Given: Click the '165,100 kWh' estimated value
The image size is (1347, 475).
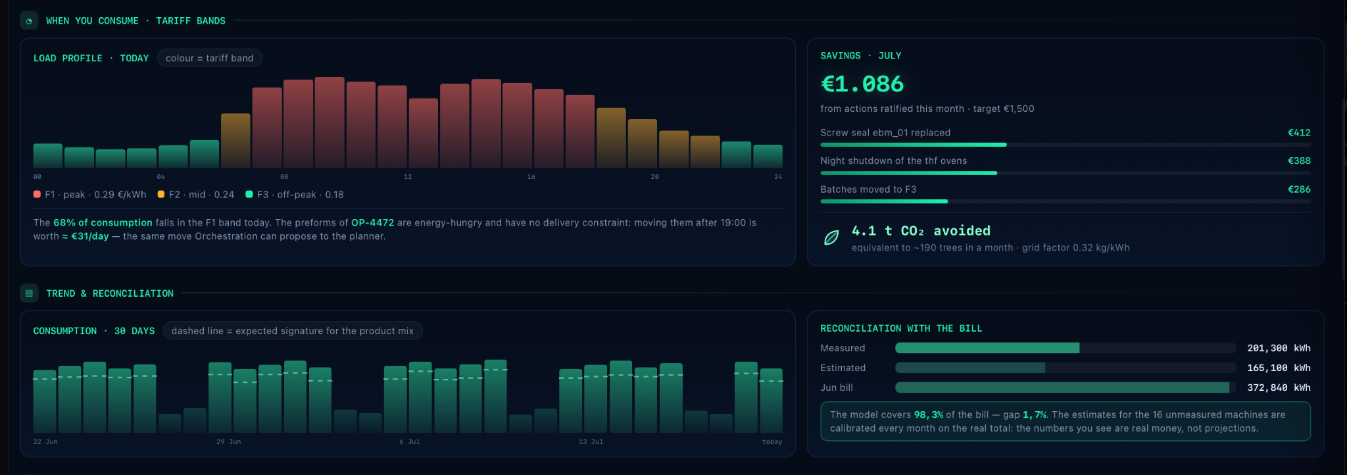Looking at the screenshot, I should (x=1279, y=368).
